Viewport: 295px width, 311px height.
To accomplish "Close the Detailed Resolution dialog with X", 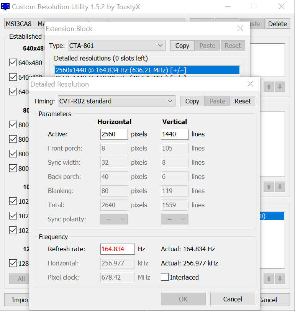I will pyautogui.click(x=250, y=84).
